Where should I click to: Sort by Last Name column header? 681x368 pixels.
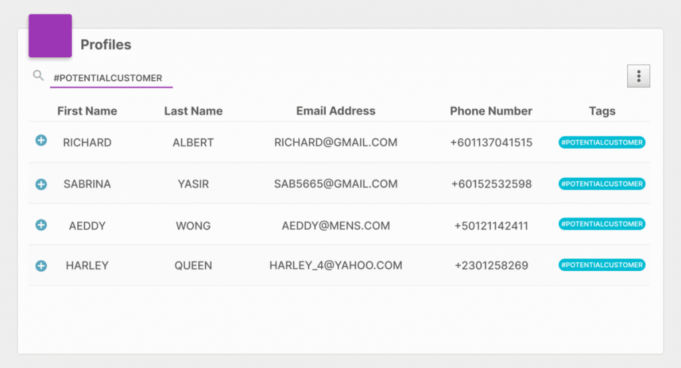click(x=194, y=111)
